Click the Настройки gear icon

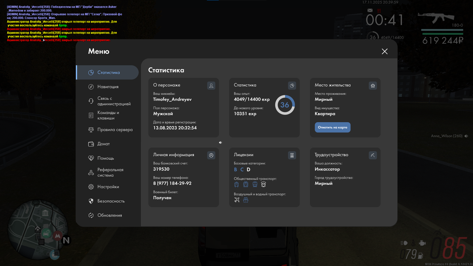click(91, 187)
